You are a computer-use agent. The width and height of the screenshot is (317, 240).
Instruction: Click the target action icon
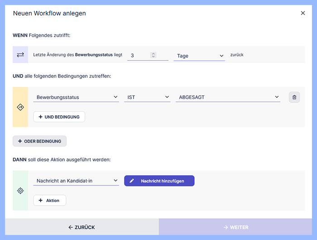[x=20, y=191]
